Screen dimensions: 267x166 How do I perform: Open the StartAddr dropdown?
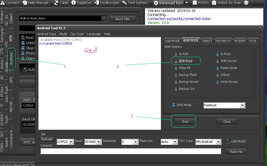coord(136,142)
